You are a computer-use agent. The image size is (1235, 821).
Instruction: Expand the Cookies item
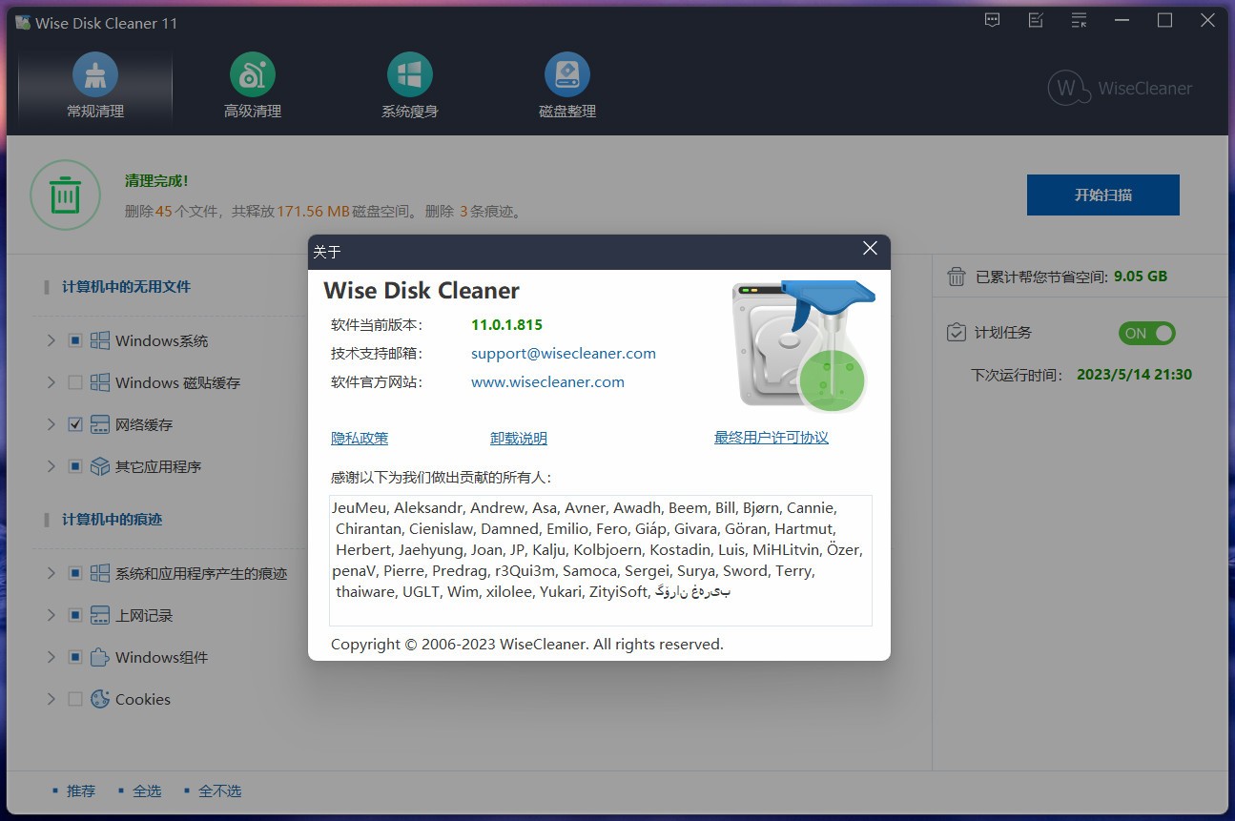pos(51,699)
